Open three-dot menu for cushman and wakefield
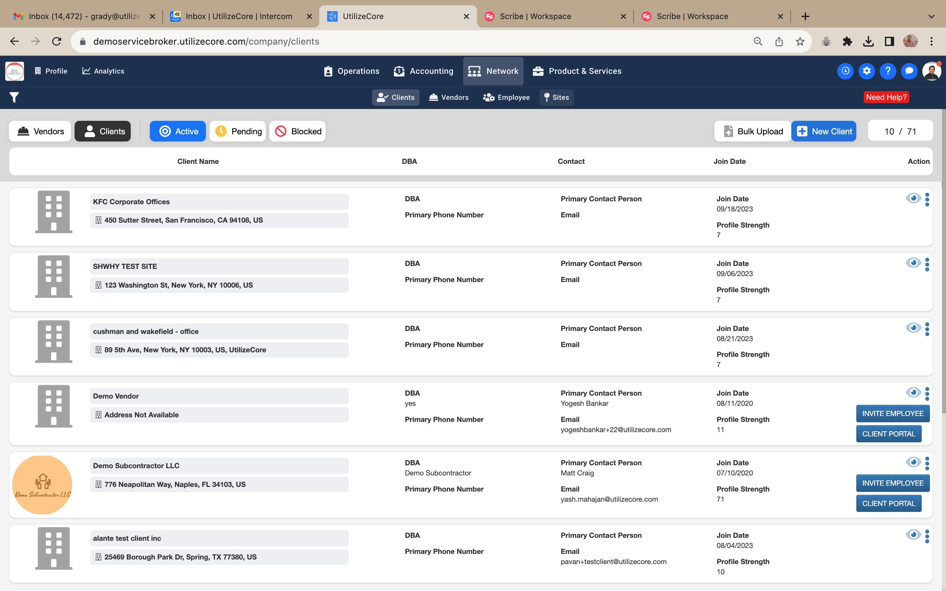The height and width of the screenshot is (591, 946). (x=927, y=329)
